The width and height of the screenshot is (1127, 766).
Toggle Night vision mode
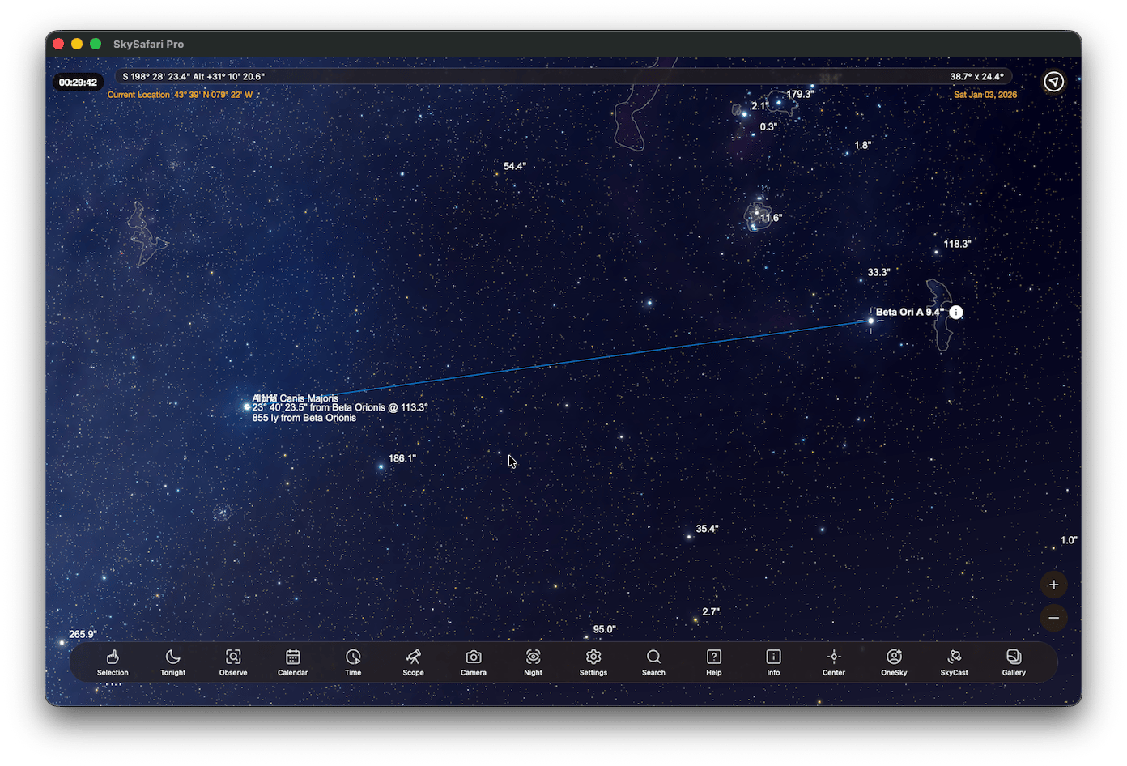(533, 662)
